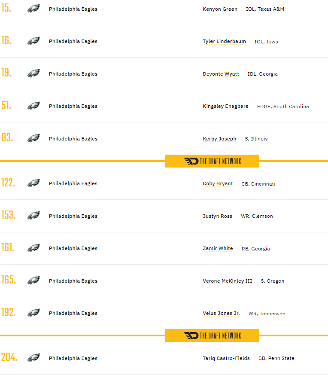Click Eagles logo beside pick 15
328x375 pixels.
point(33,9)
